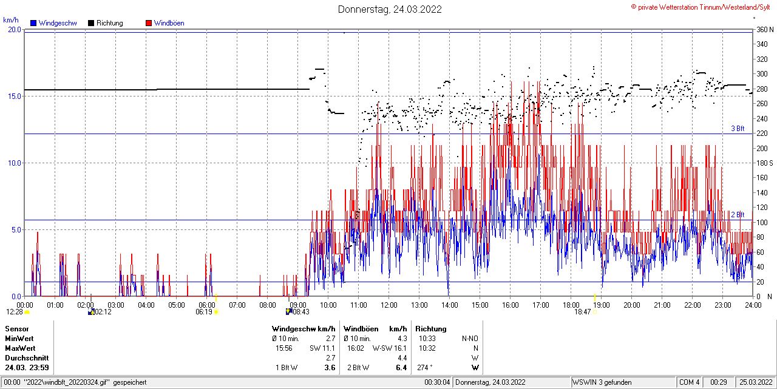Click the 00:29 status bar field
Image resolution: width=777 pixels, height=389 pixels.
point(719,382)
